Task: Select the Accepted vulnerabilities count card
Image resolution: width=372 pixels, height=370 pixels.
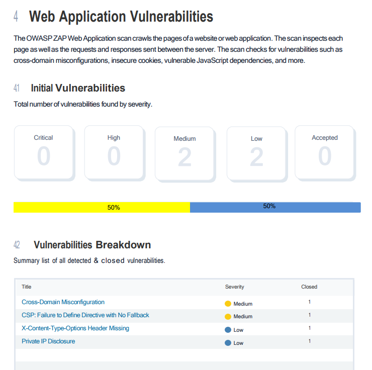Action: (x=325, y=152)
